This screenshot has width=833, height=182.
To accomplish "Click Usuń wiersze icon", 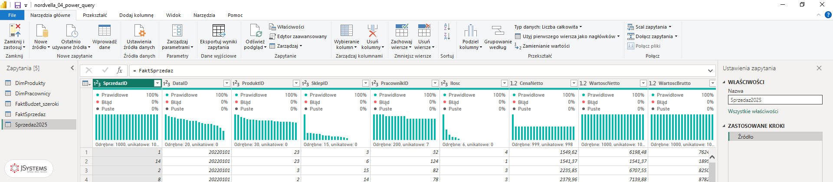I will coord(424,30).
